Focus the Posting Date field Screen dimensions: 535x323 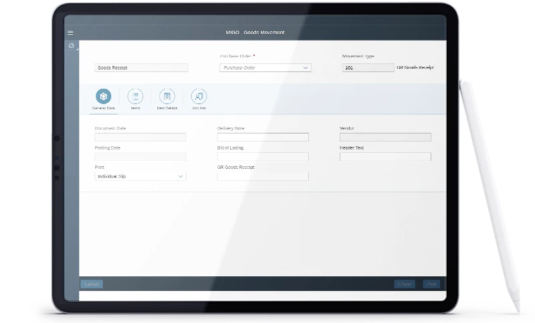click(x=140, y=157)
